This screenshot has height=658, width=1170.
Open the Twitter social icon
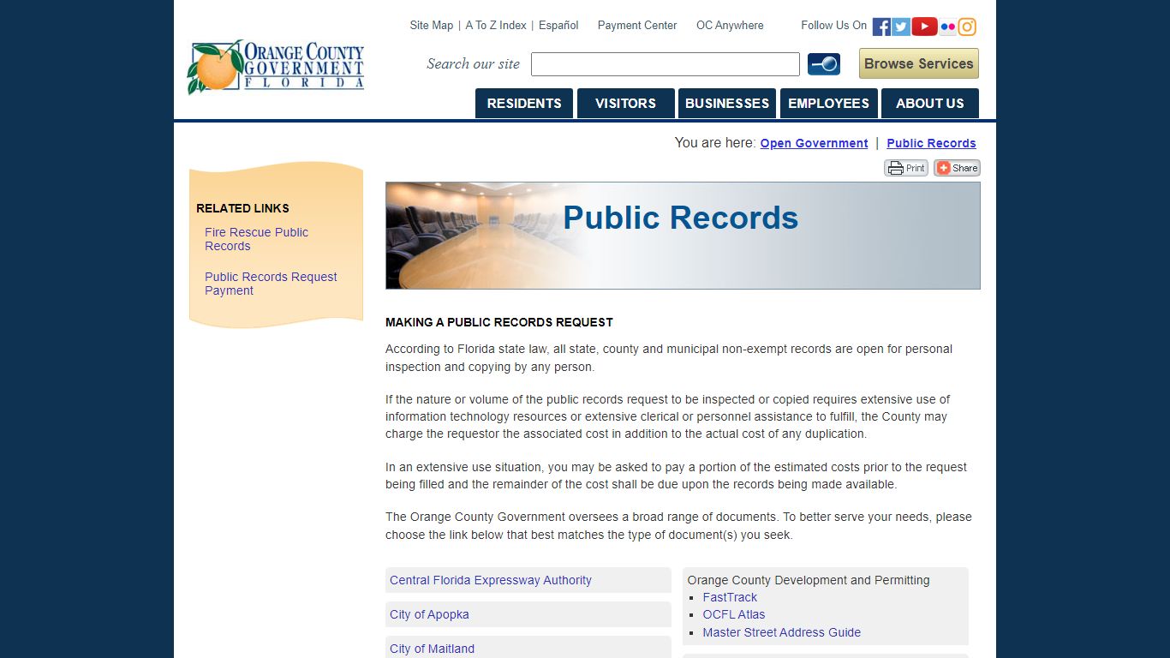901,27
